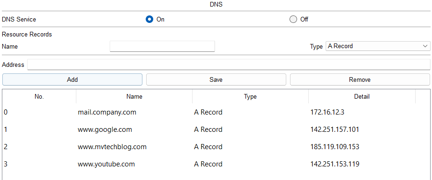Click the address 172.16.12.3
This screenshot has width=432, height=180.
327,112
